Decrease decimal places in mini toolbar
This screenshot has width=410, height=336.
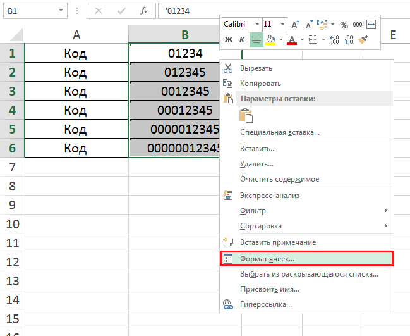[x=349, y=40]
